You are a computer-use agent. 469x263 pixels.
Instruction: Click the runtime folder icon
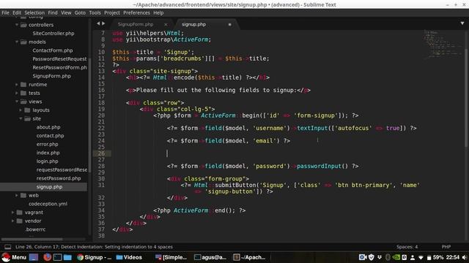click(23, 85)
